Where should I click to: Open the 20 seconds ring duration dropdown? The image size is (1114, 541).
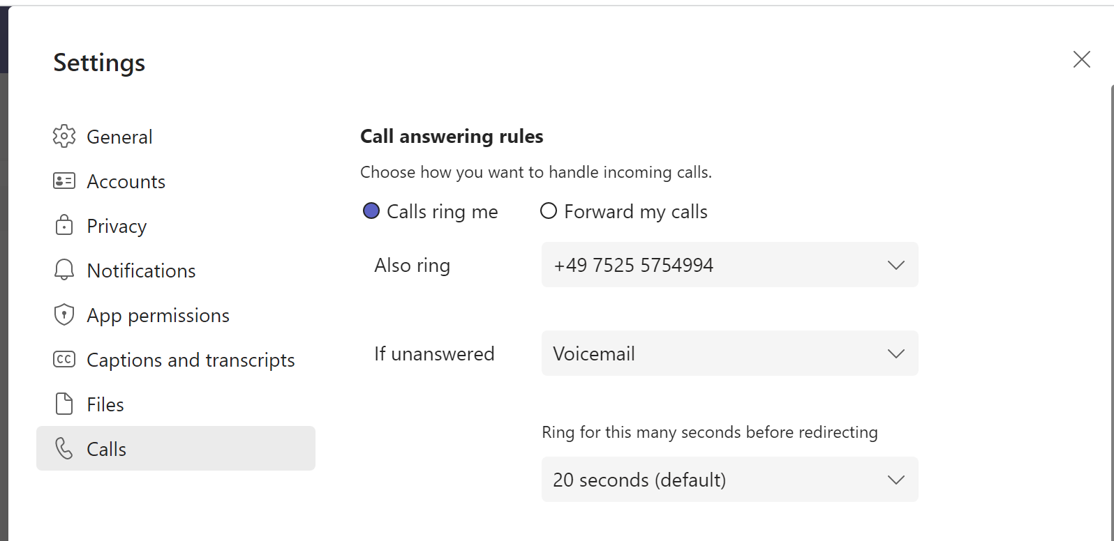[x=729, y=480]
